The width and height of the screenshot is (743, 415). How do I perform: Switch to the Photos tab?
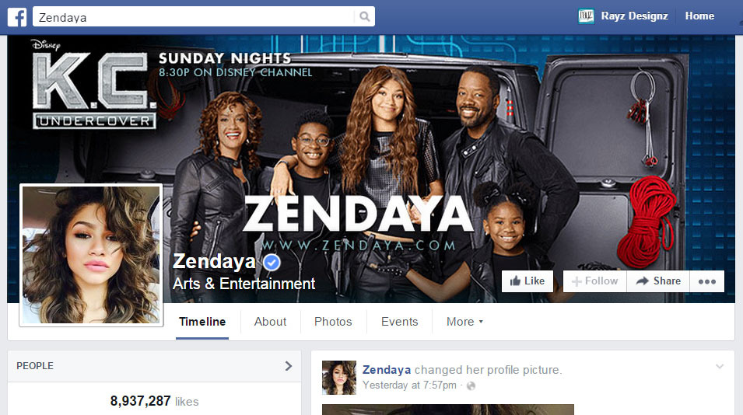coord(333,322)
